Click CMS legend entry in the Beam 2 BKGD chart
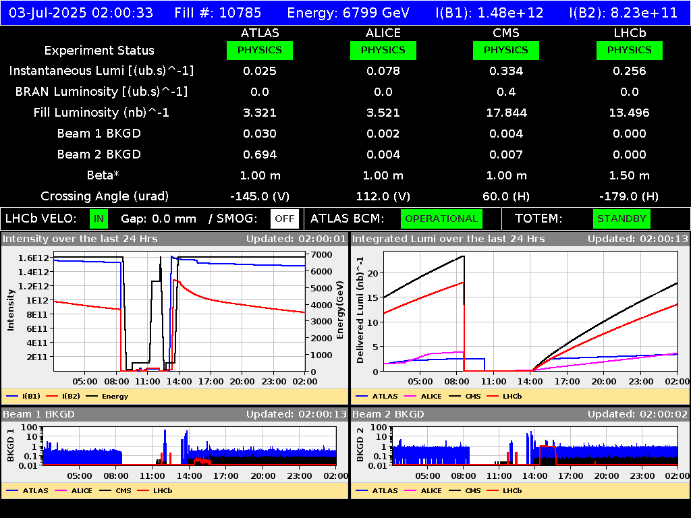 (464, 490)
